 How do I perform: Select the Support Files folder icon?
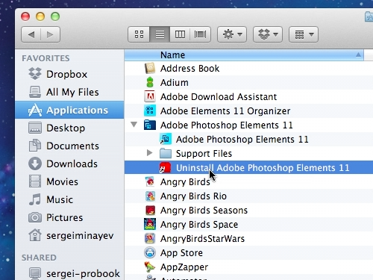point(166,153)
